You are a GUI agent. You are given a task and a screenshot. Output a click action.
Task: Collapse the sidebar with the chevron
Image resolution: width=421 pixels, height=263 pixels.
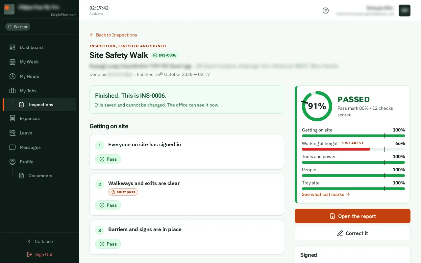coord(29,241)
